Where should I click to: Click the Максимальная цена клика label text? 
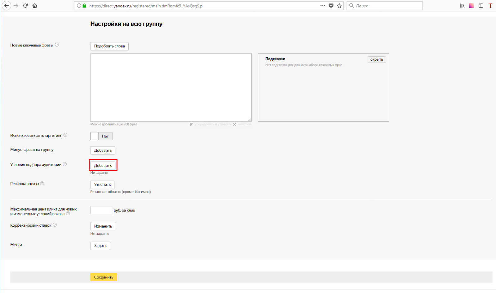[43, 212]
